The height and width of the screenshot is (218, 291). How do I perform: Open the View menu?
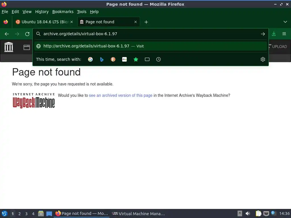pyautogui.click(x=27, y=12)
